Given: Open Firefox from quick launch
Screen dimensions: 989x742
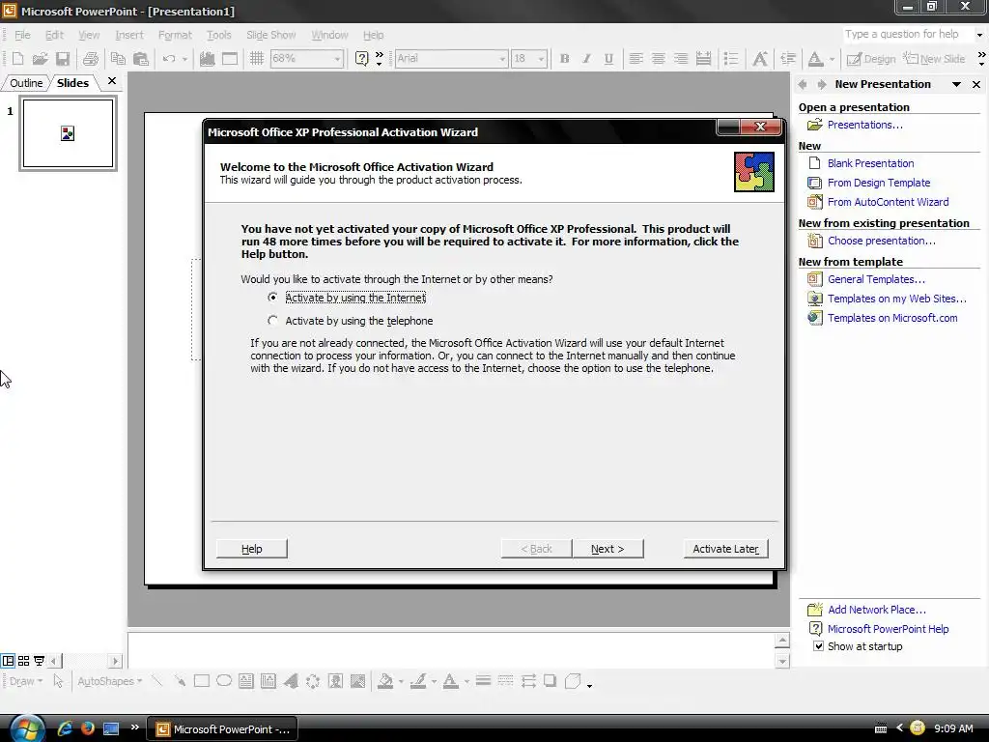Looking at the screenshot, I should click(x=88, y=728).
